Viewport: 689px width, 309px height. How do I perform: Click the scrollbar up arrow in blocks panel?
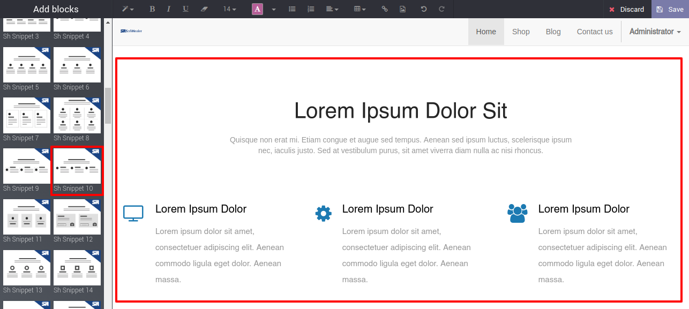click(x=108, y=22)
